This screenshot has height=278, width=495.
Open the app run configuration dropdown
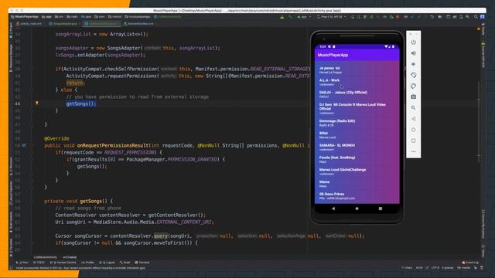pyautogui.click(x=304, y=17)
